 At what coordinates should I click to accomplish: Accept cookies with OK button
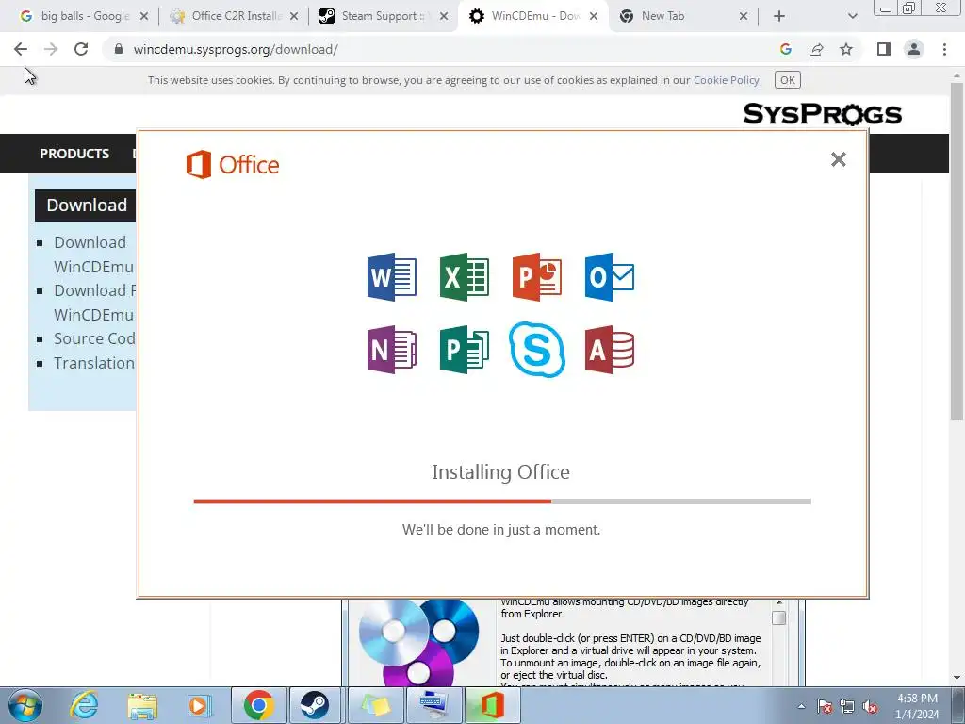[787, 80]
